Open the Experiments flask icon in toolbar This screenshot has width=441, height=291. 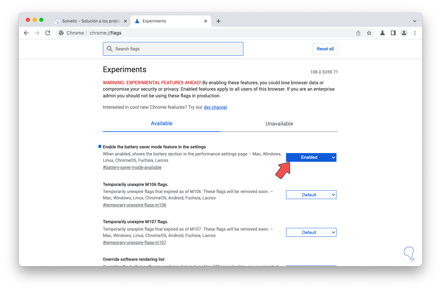(383, 33)
